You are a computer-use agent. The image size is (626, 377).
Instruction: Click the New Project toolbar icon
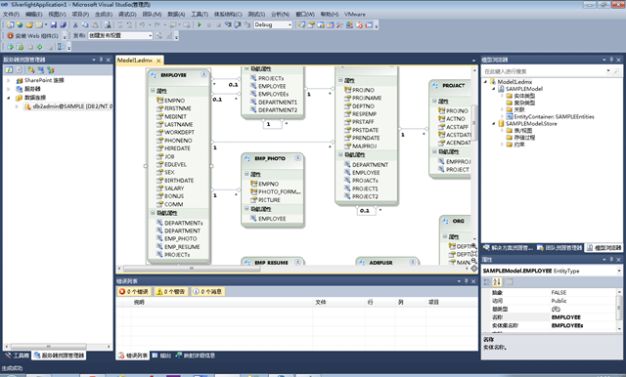[11, 24]
